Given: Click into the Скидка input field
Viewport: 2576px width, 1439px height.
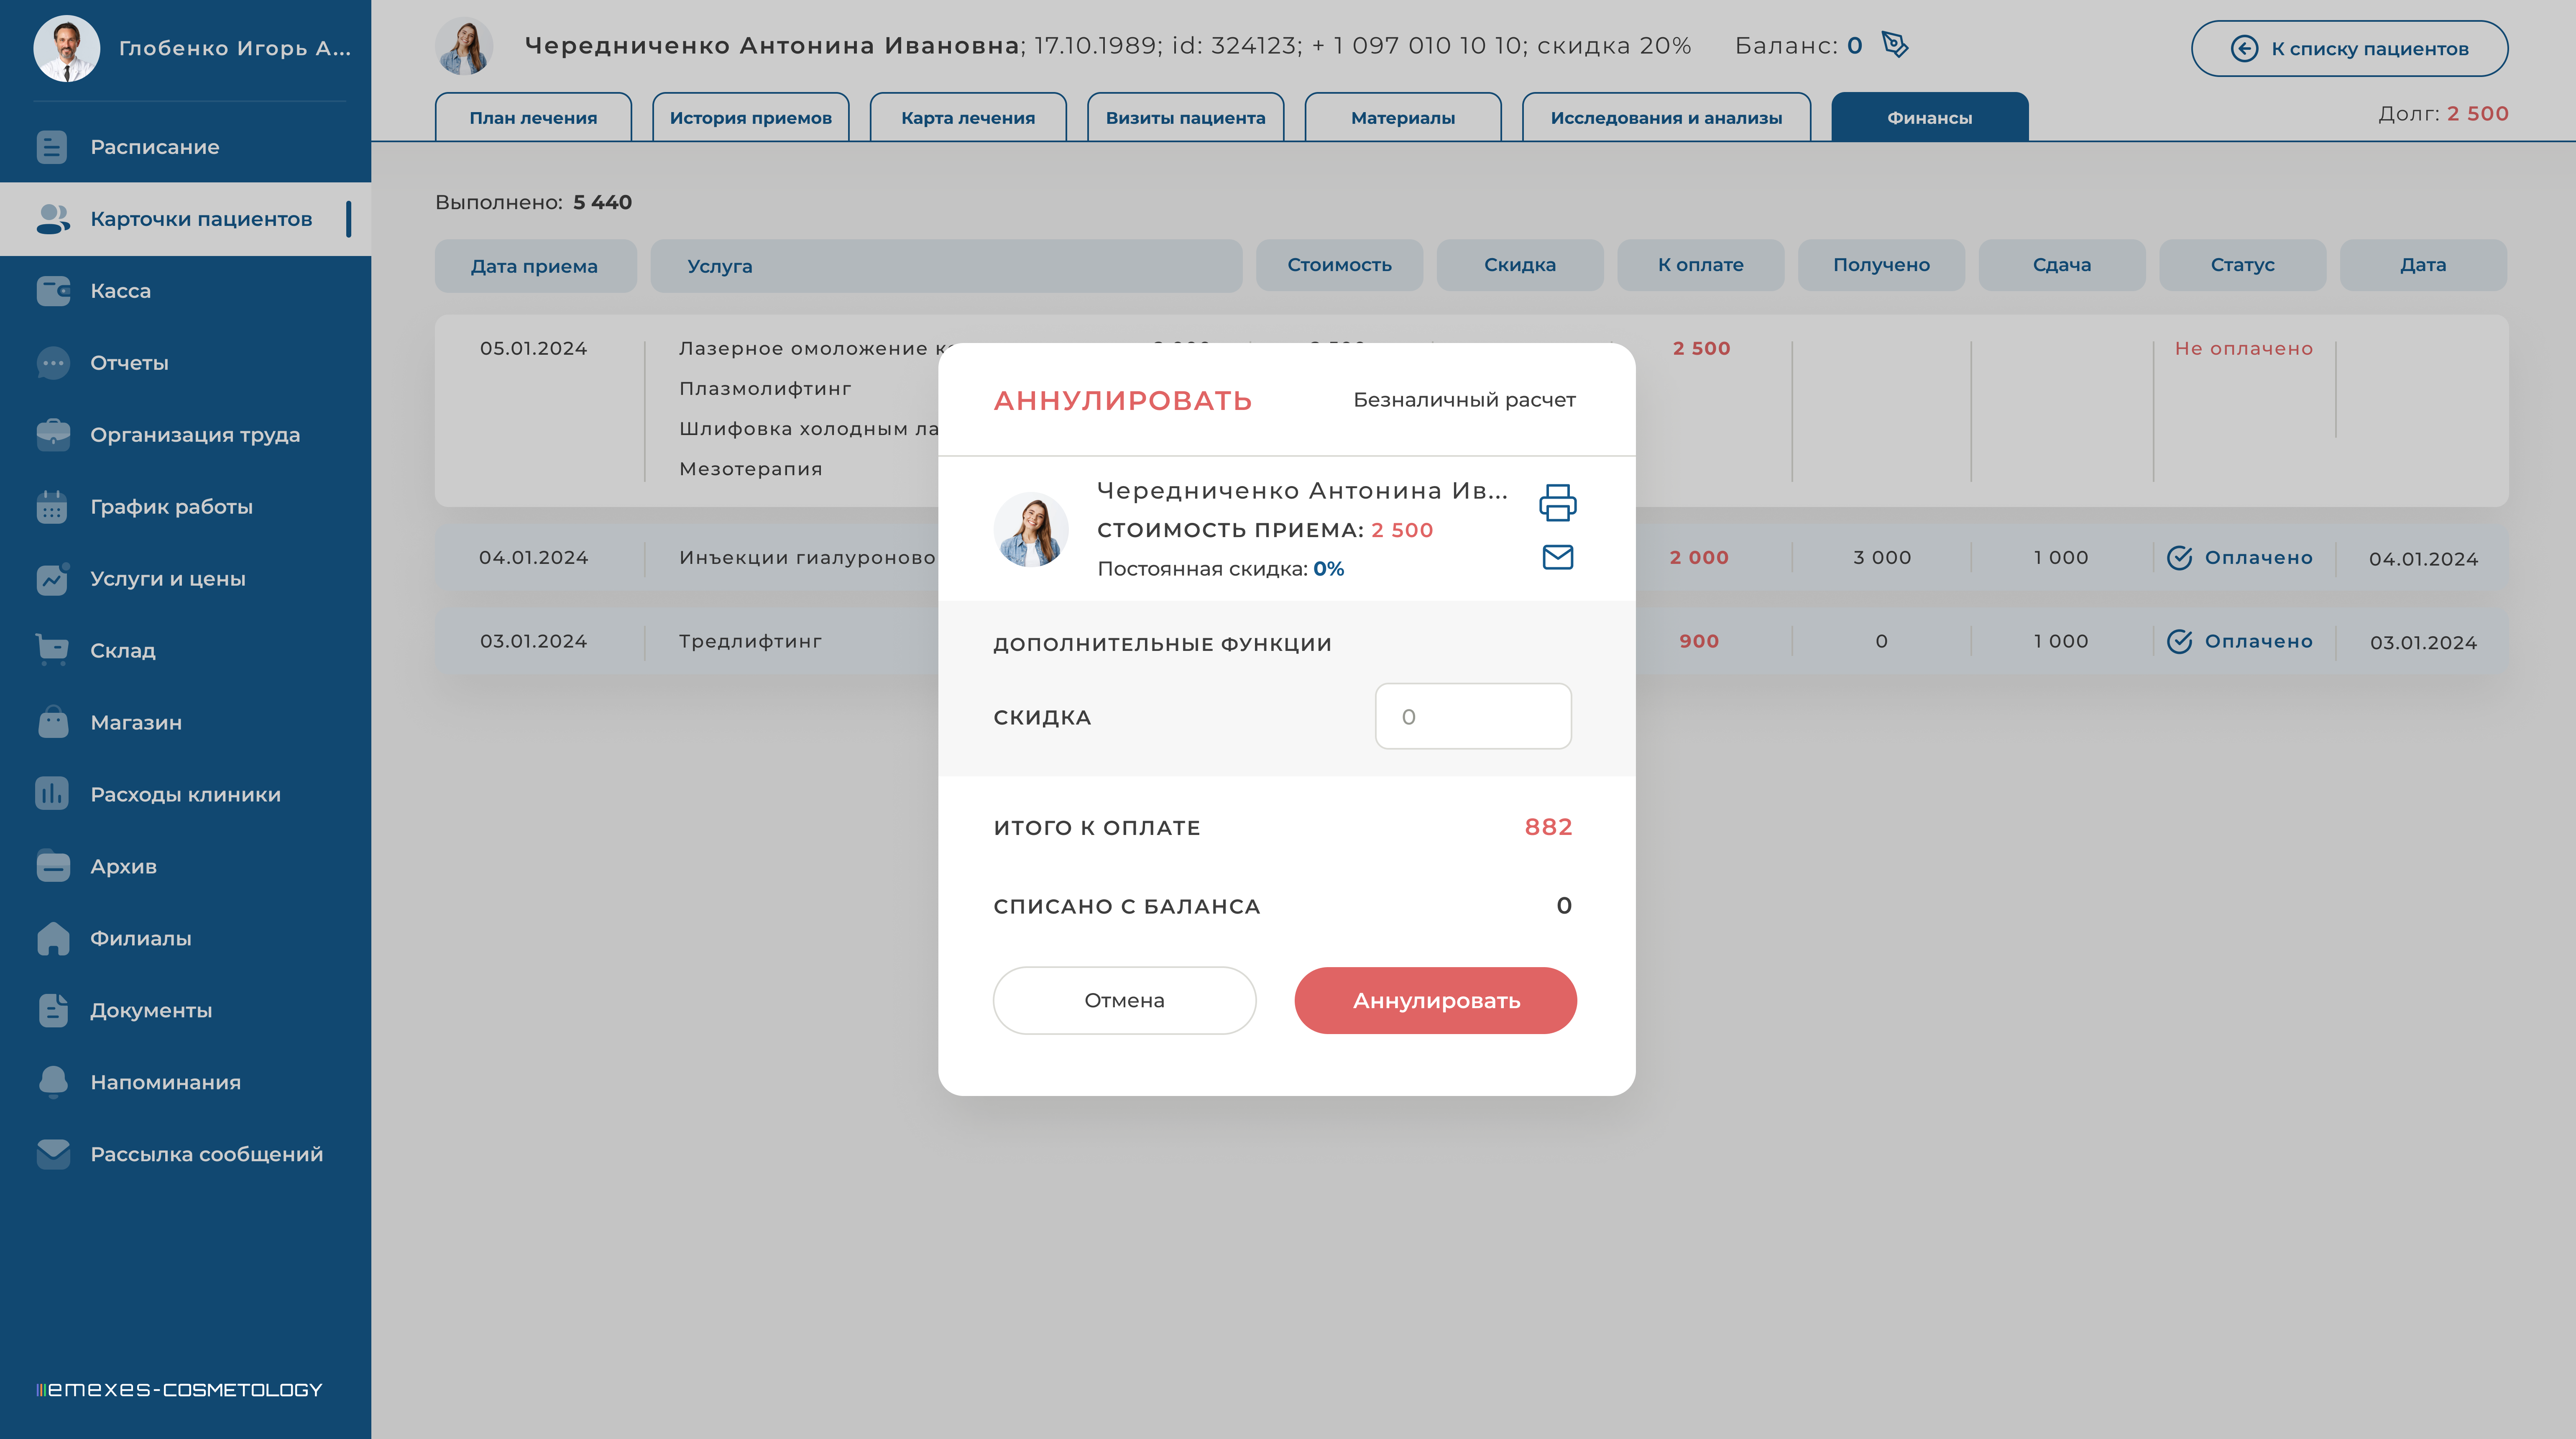Looking at the screenshot, I should 1472,716.
